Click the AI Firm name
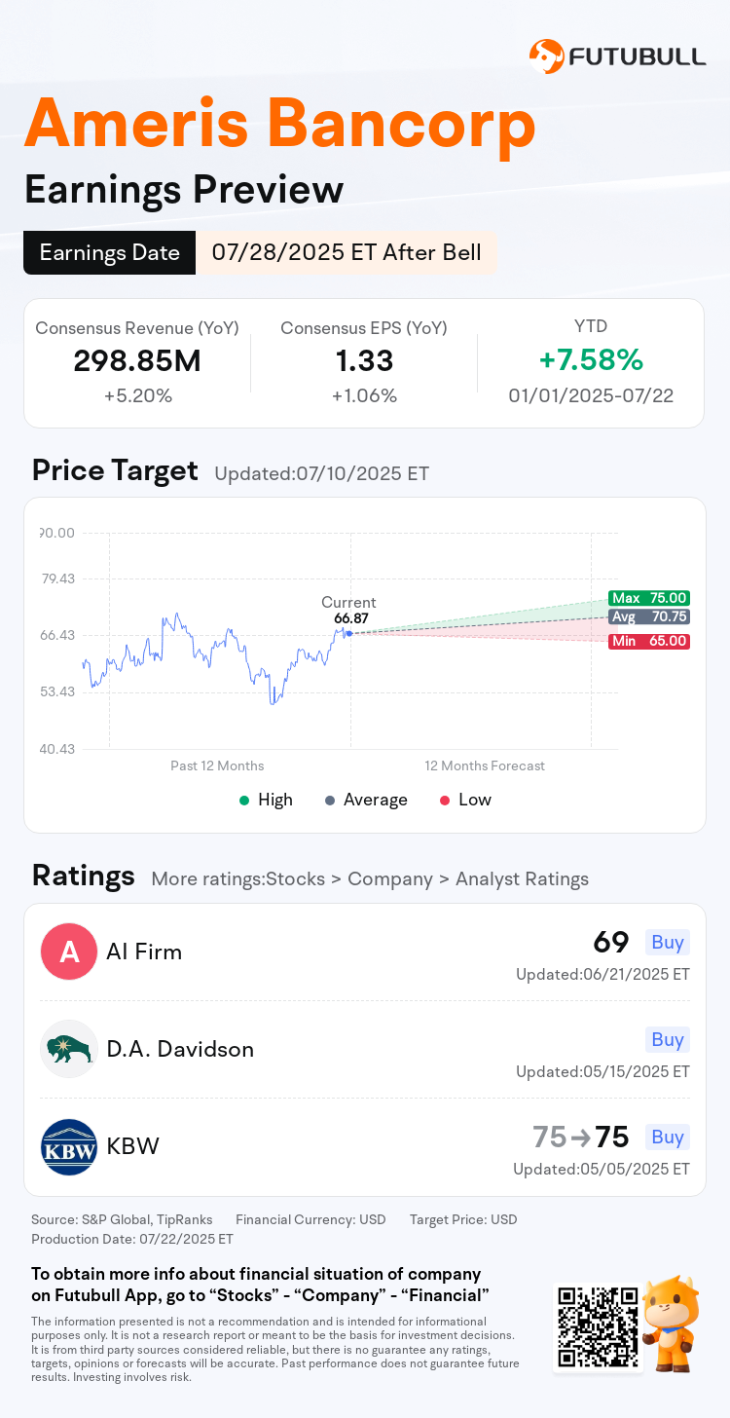The width and height of the screenshot is (730, 1418). tap(144, 952)
